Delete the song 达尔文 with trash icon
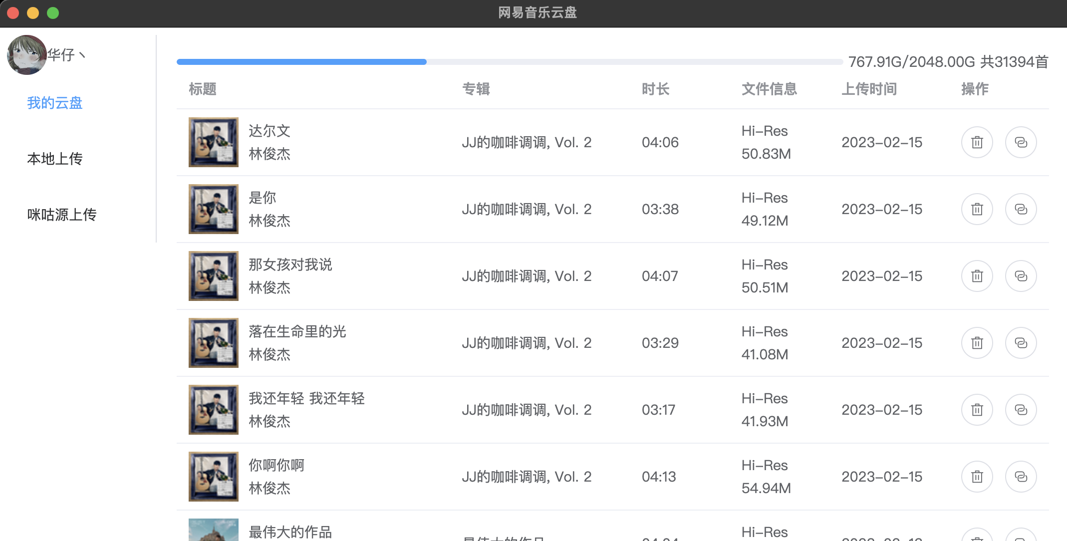The image size is (1067, 541). pos(977,143)
